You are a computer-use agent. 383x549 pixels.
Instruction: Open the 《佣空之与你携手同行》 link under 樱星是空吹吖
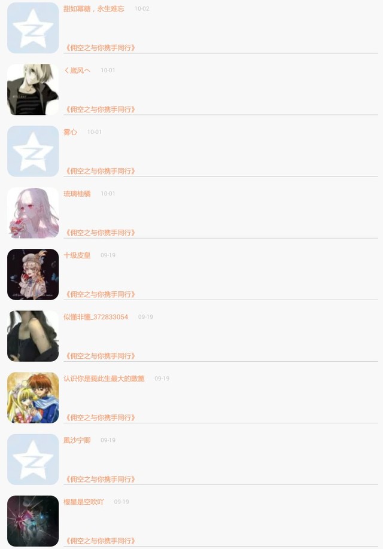point(101,541)
